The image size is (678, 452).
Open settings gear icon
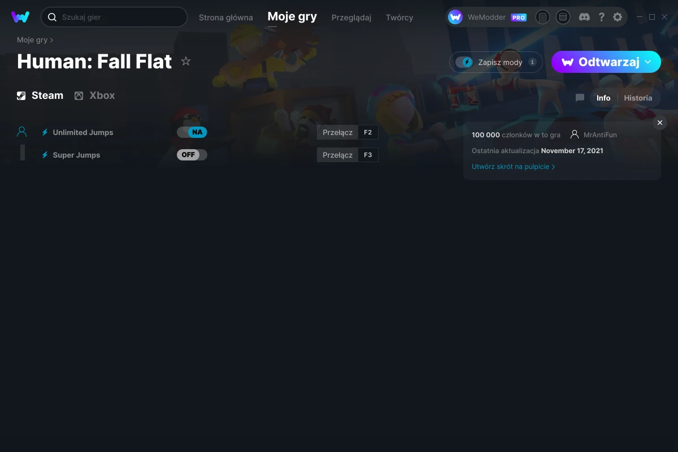pos(618,17)
